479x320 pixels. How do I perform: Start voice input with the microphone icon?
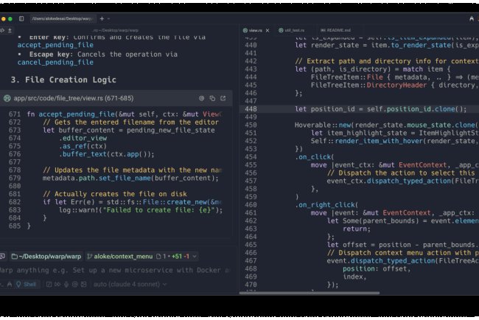pos(66,285)
